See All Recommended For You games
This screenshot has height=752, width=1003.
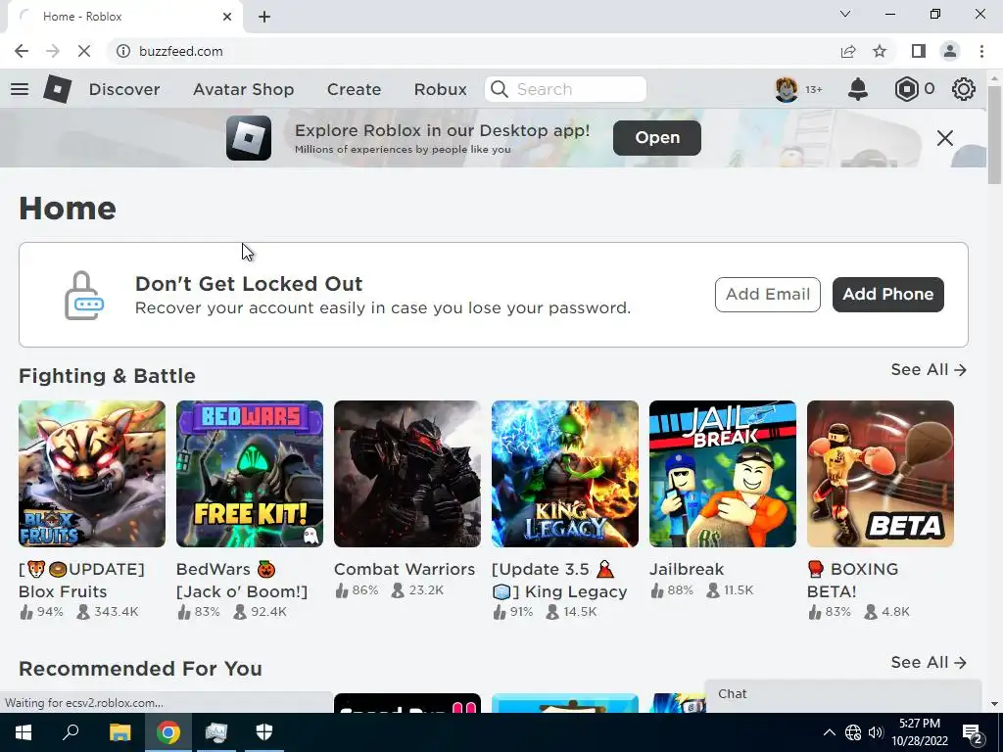(929, 663)
